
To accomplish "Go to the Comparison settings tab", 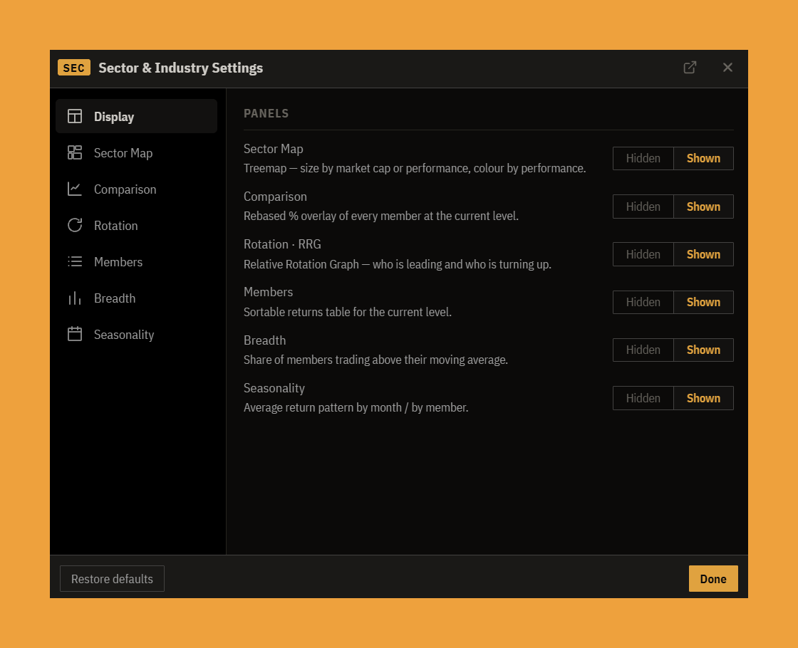I will pos(136,189).
